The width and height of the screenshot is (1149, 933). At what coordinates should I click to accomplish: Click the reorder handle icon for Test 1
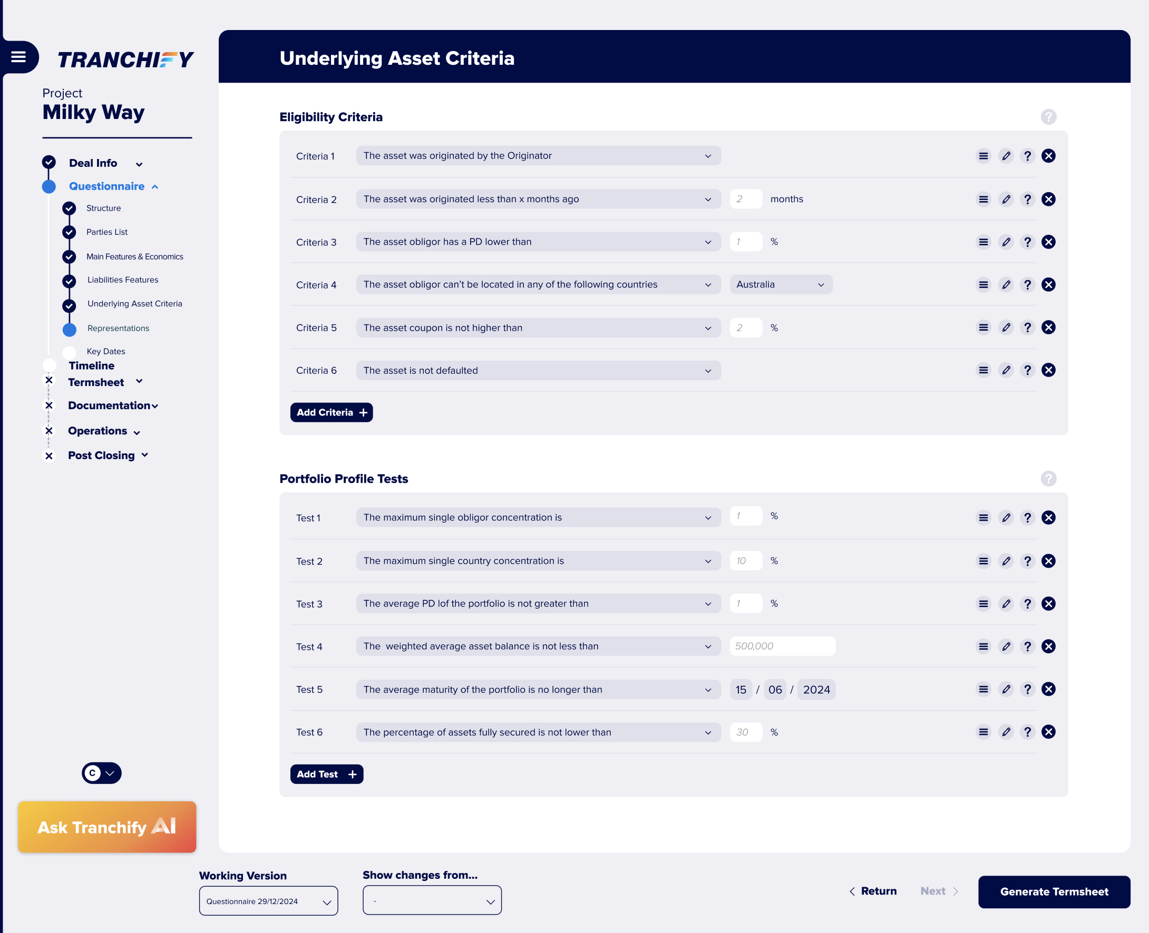tap(983, 518)
